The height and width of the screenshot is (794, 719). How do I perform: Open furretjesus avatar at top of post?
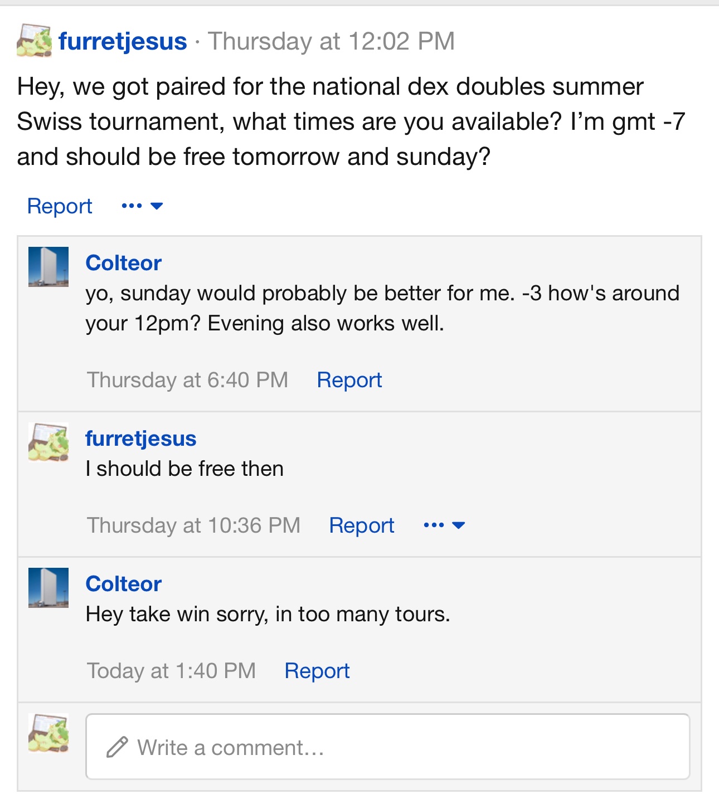34,41
